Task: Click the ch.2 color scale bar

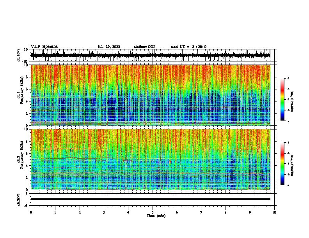Action: pyautogui.click(x=282, y=164)
